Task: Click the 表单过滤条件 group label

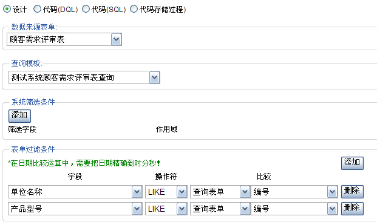Action: pyautogui.click(x=33, y=149)
